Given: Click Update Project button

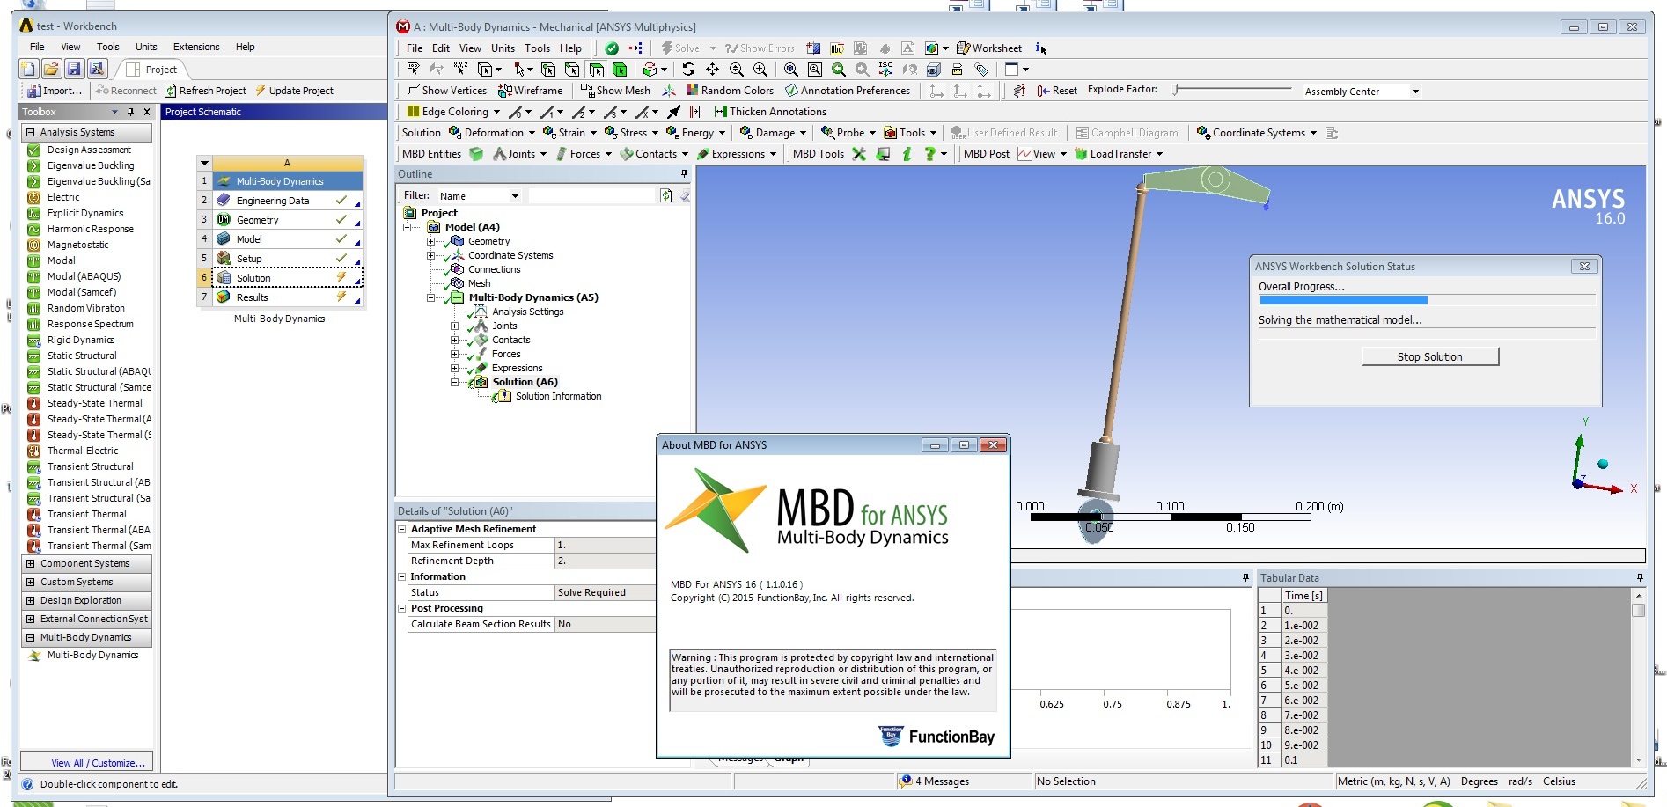Looking at the screenshot, I should click(x=294, y=90).
